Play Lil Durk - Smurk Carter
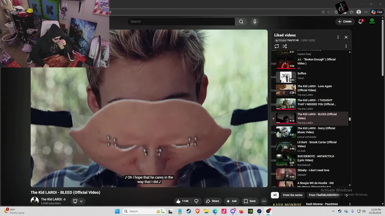The width and height of the screenshot is (385, 216). [310, 146]
